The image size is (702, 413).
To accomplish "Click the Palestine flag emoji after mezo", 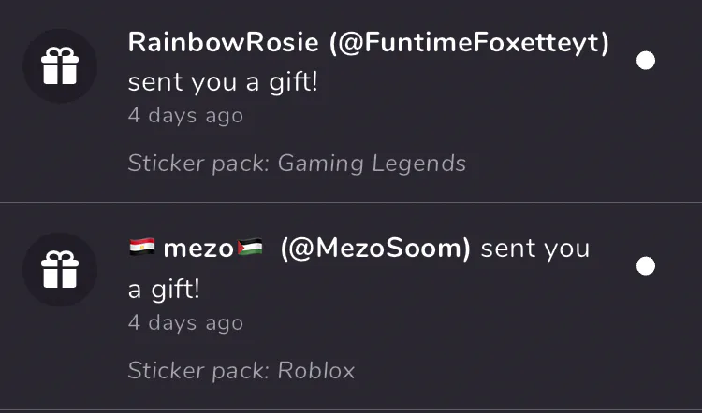I will pyautogui.click(x=251, y=249).
